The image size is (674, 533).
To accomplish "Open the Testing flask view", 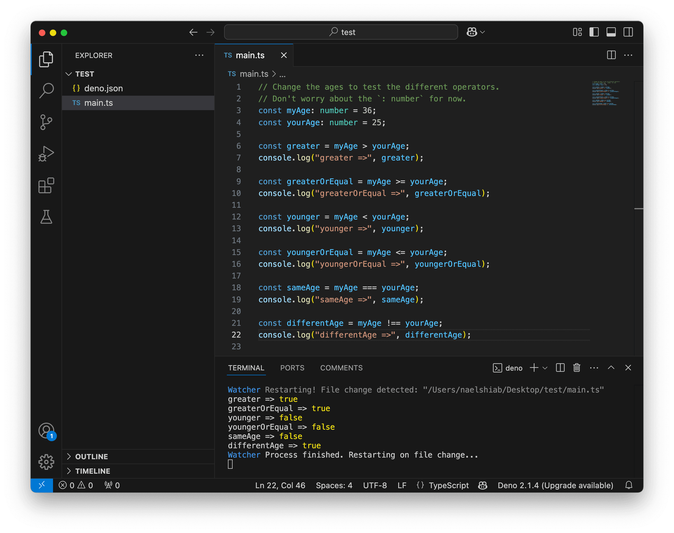I will pyautogui.click(x=46, y=217).
